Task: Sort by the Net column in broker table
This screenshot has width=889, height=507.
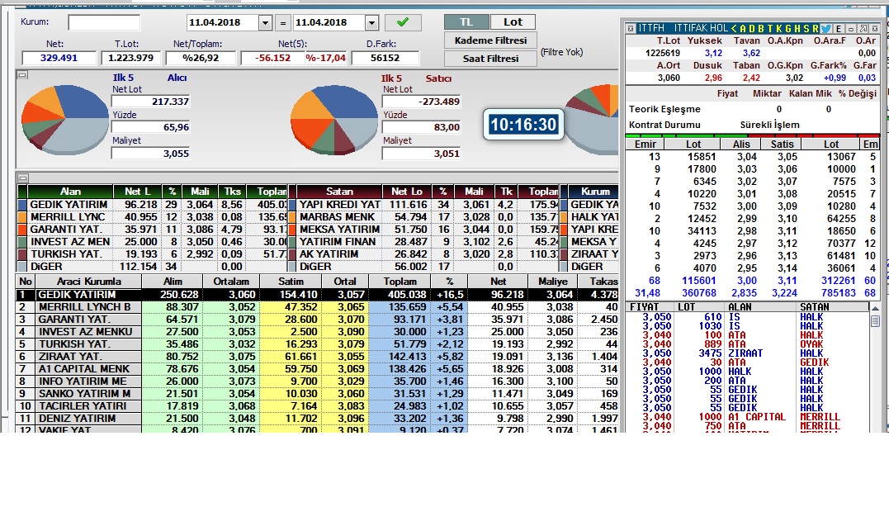Action: click(x=499, y=282)
